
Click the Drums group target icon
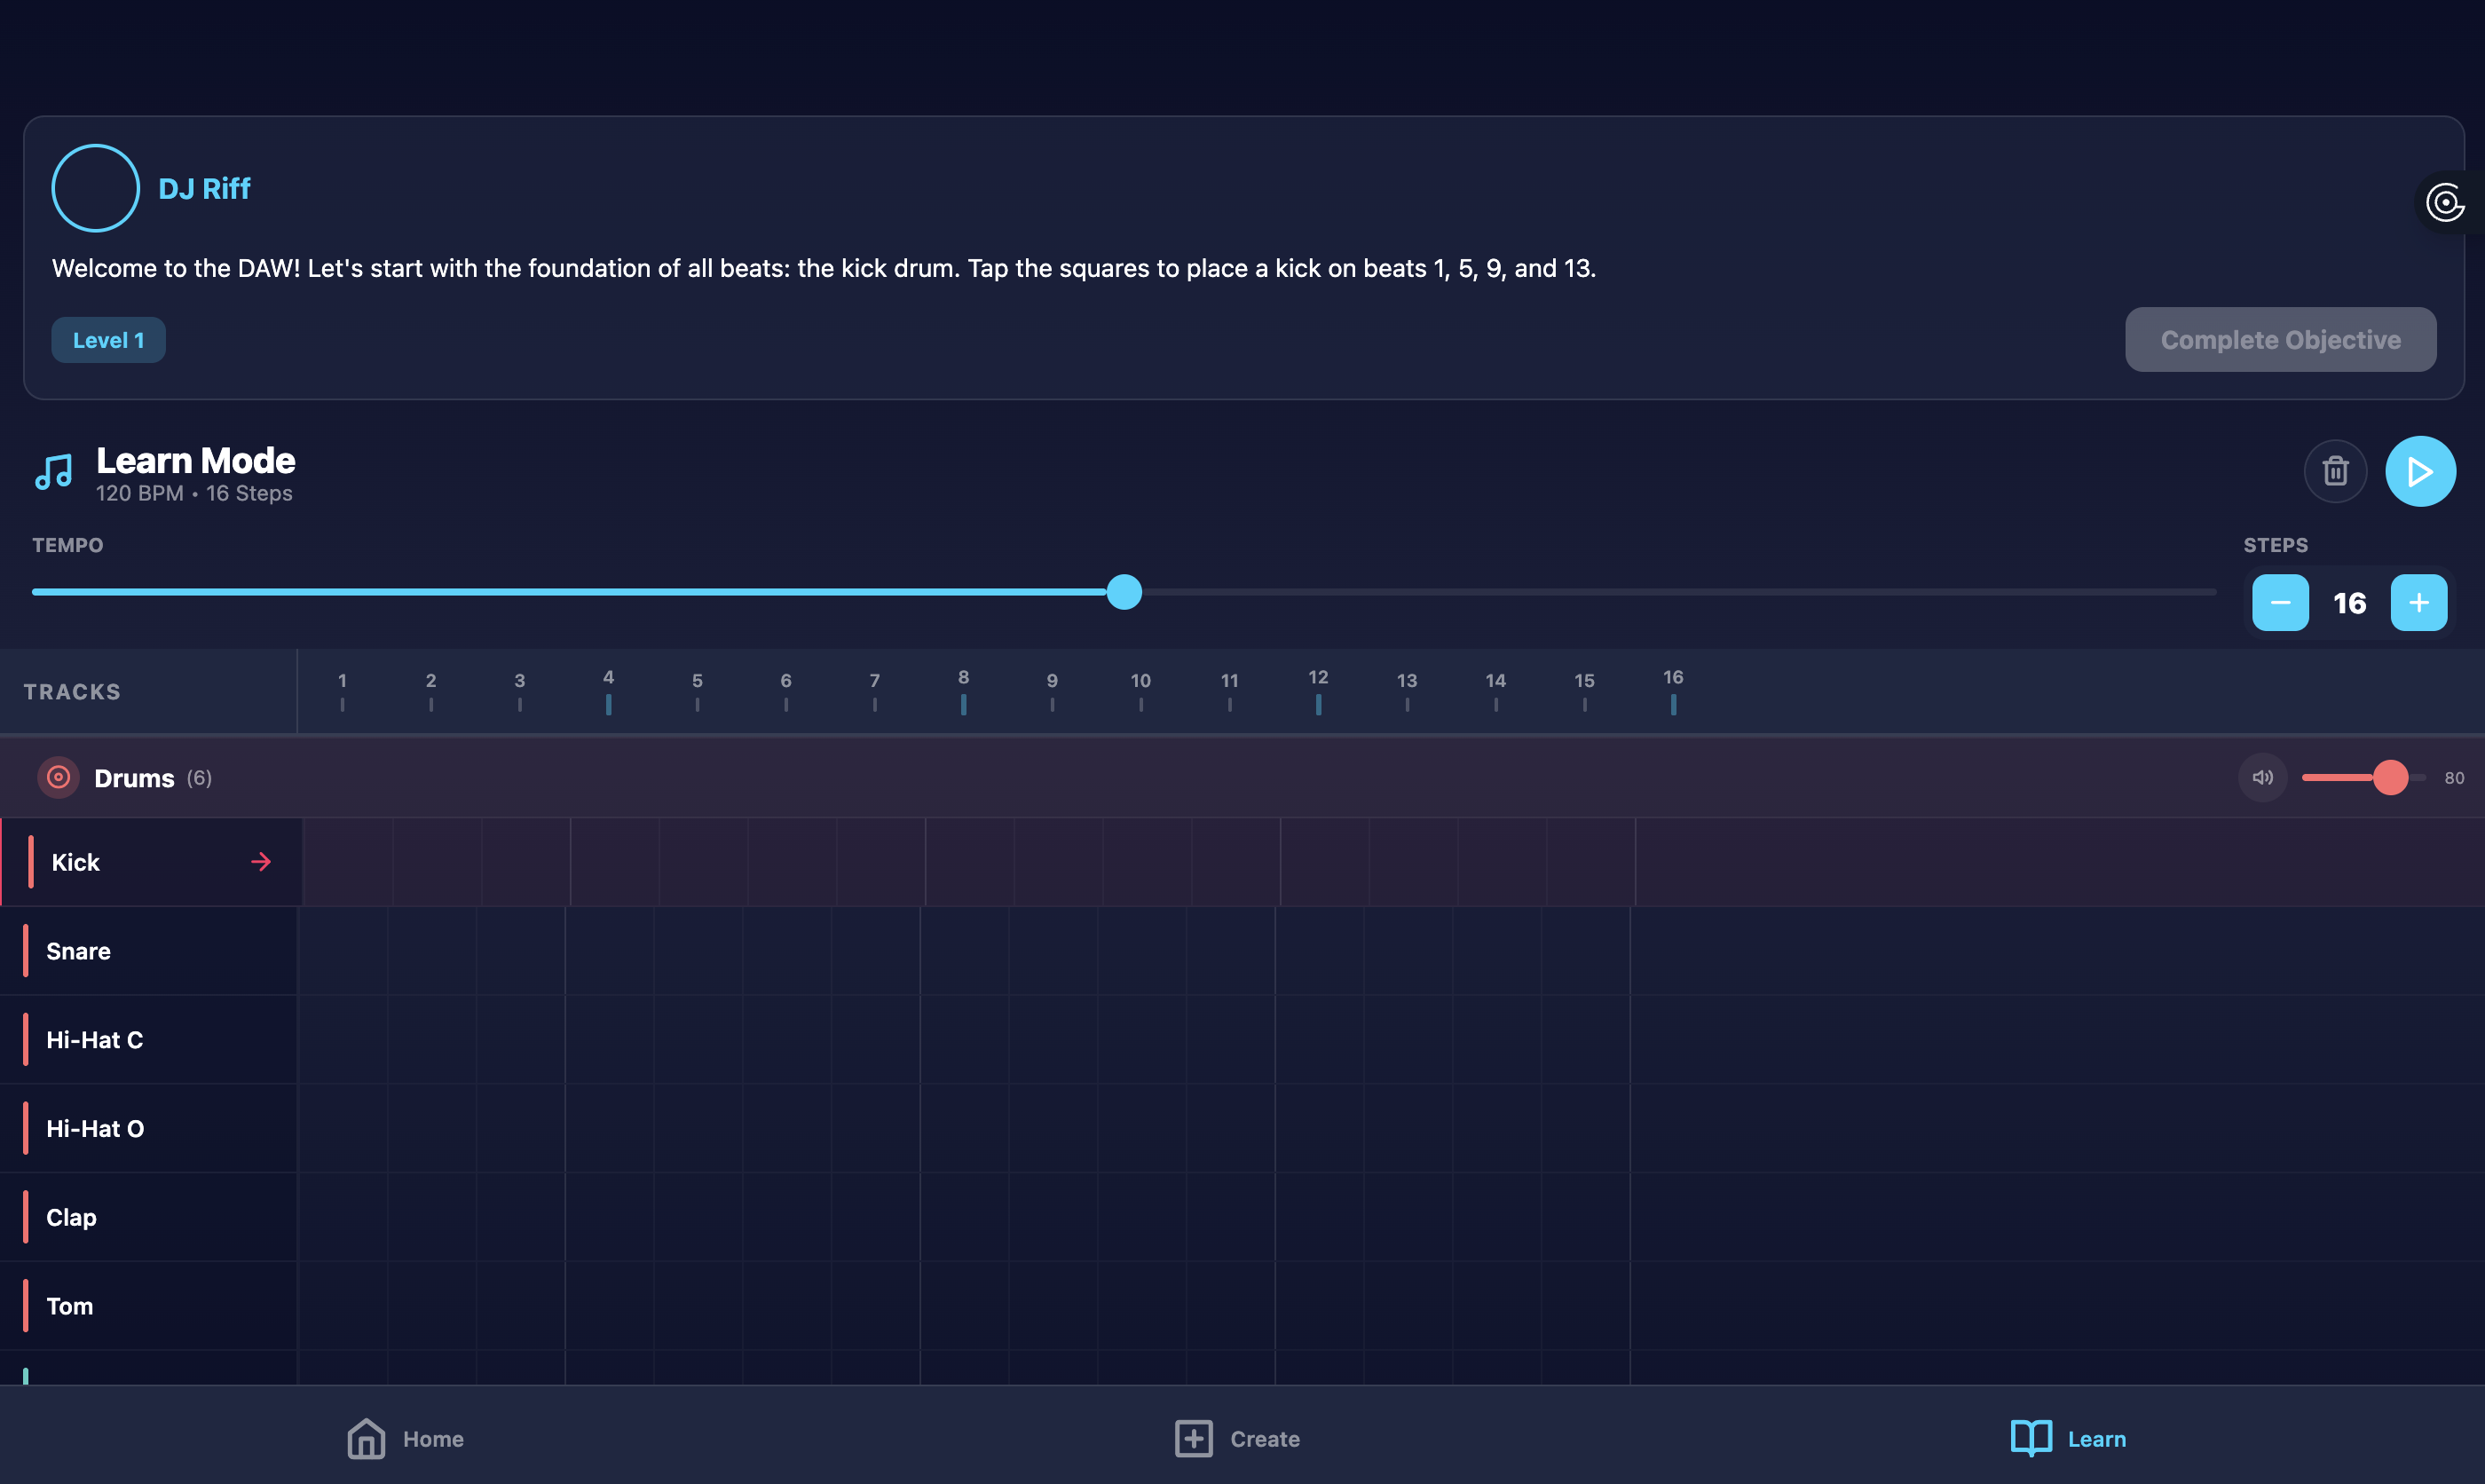[58, 777]
